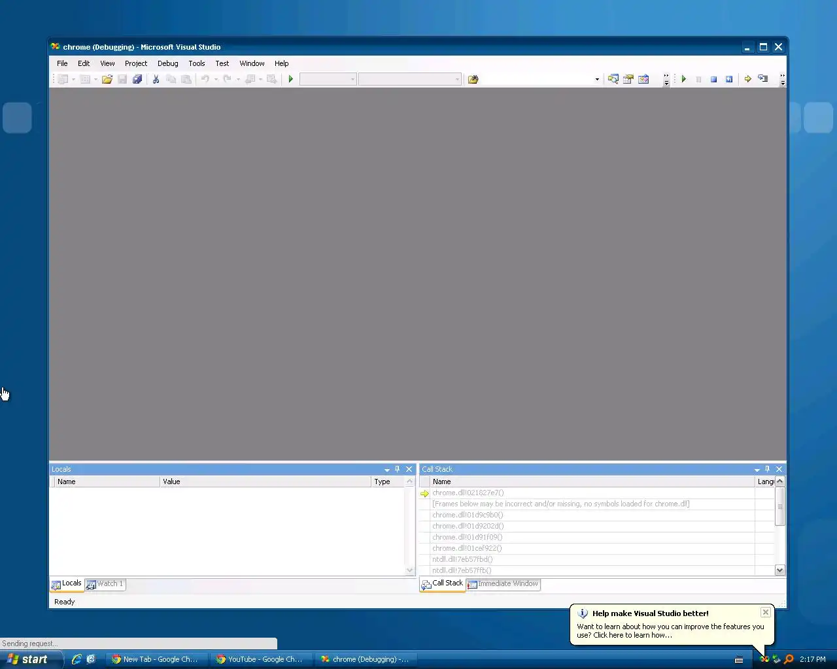Switch to the Watch 1 tab
This screenshot has height=669, width=837.
[105, 584]
